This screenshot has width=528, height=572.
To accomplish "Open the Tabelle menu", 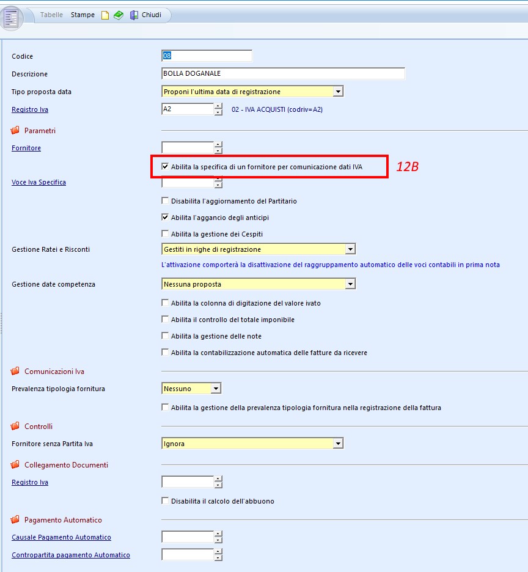I will tap(51, 15).
